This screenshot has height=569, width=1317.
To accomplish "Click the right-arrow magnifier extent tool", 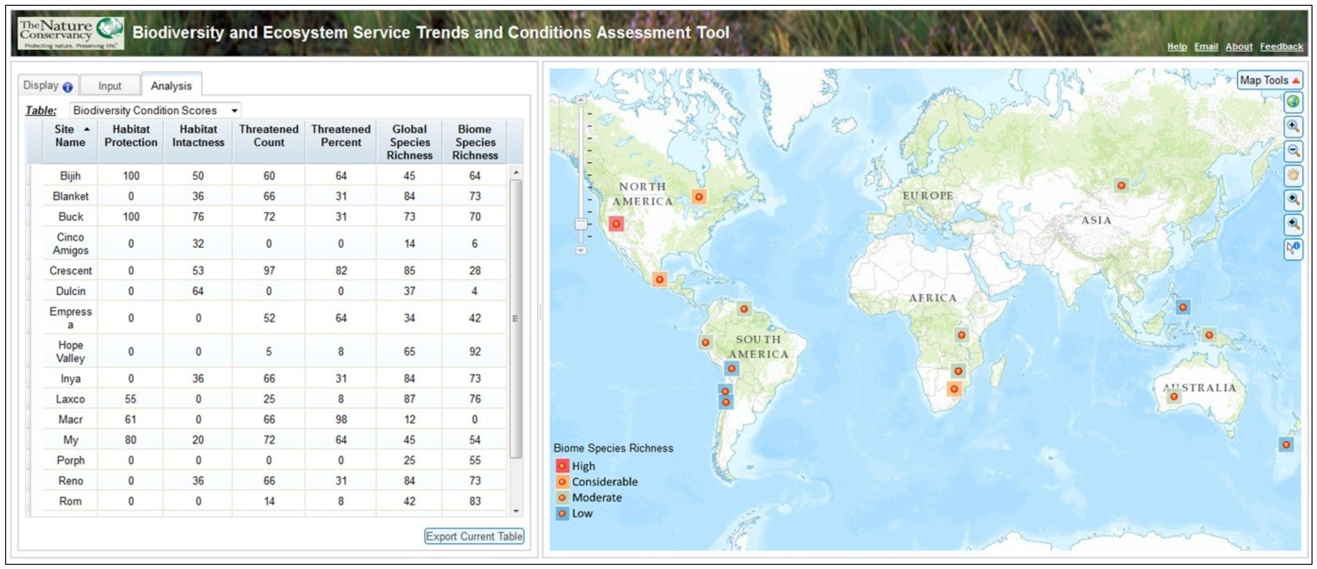I will tap(1293, 200).
